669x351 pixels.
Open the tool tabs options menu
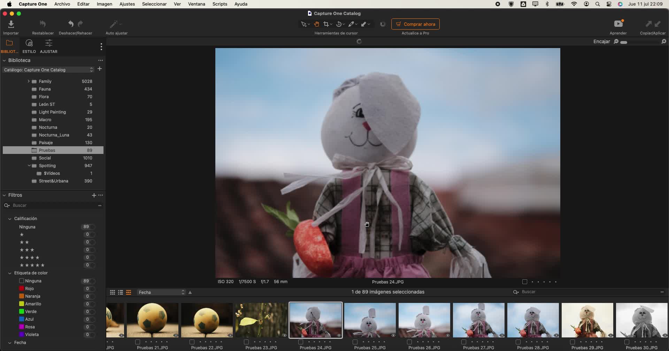click(x=101, y=46)
